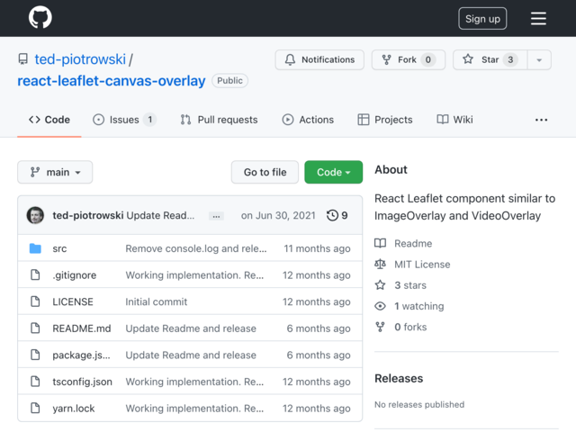The image size is (576, 432).
Task: Fork this repository
Action: click(x=409, y=59)
